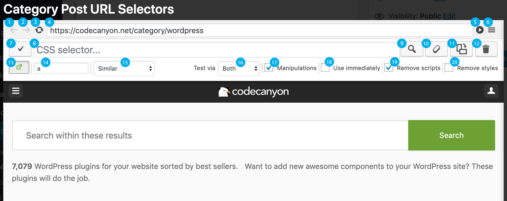
Task: Go forward with the right arrow
Action: (26, 30)
